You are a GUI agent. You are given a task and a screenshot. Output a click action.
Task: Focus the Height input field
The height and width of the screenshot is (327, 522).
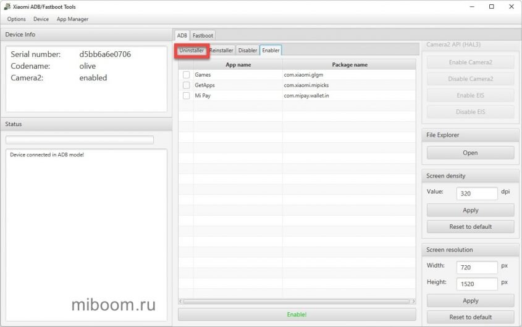point(477,284)
